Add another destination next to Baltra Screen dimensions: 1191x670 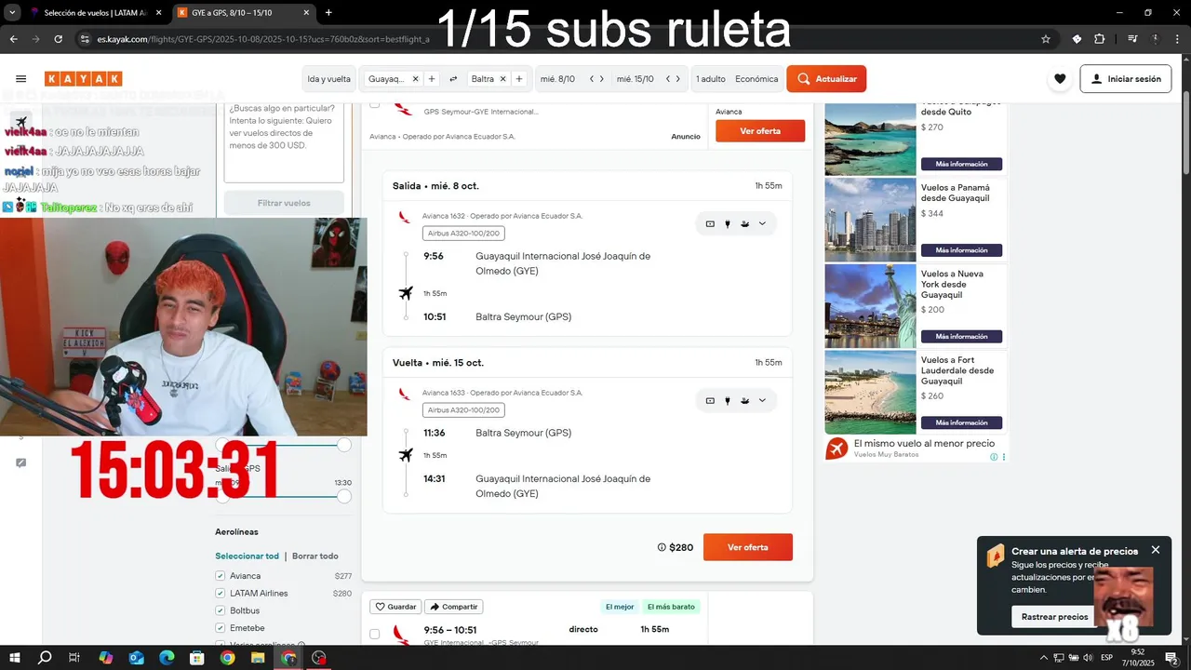click(519, 79)
